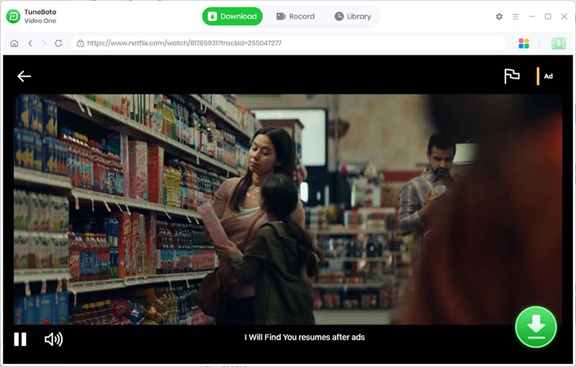The height and width of the screenshot is (367, 576).
Task: Switch to the Download tab
Action: 233,16
